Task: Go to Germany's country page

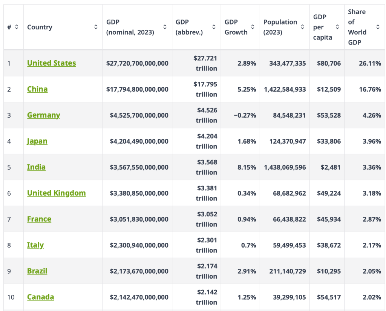Action: pyautogui.click(x=44, y=115)
